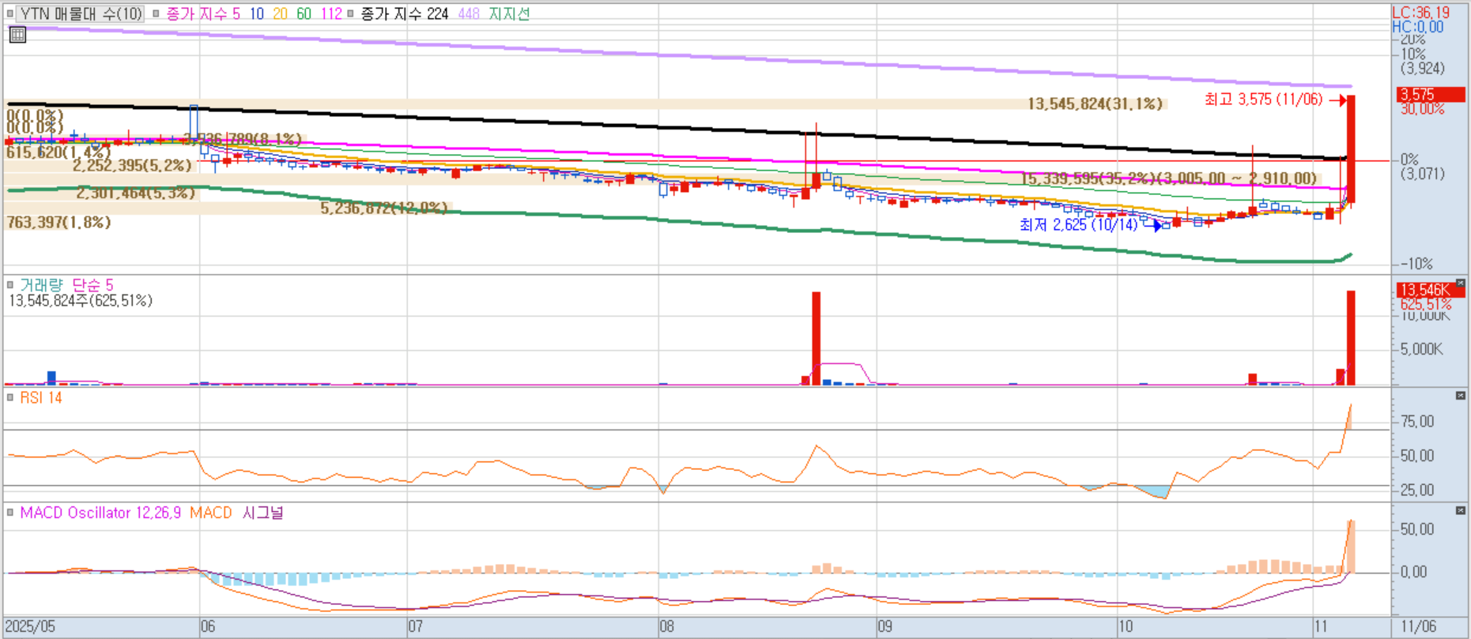Toggle the MACD Oscillator square marker
Screen dimensions: 1471x639
10,513
